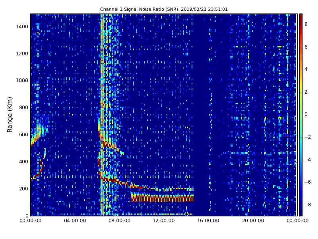Click the colorbar label 6
This screenshot has height=239, width=318.
(x=306, y=47)
